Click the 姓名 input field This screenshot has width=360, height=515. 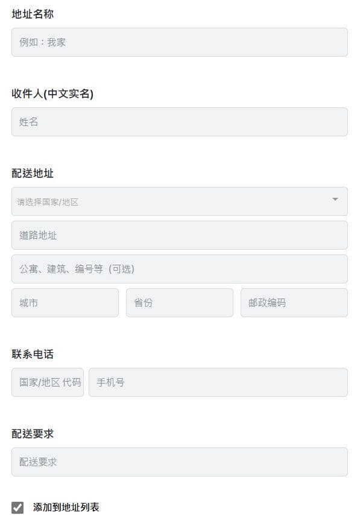pyautogui.click(x=179, y=122)
